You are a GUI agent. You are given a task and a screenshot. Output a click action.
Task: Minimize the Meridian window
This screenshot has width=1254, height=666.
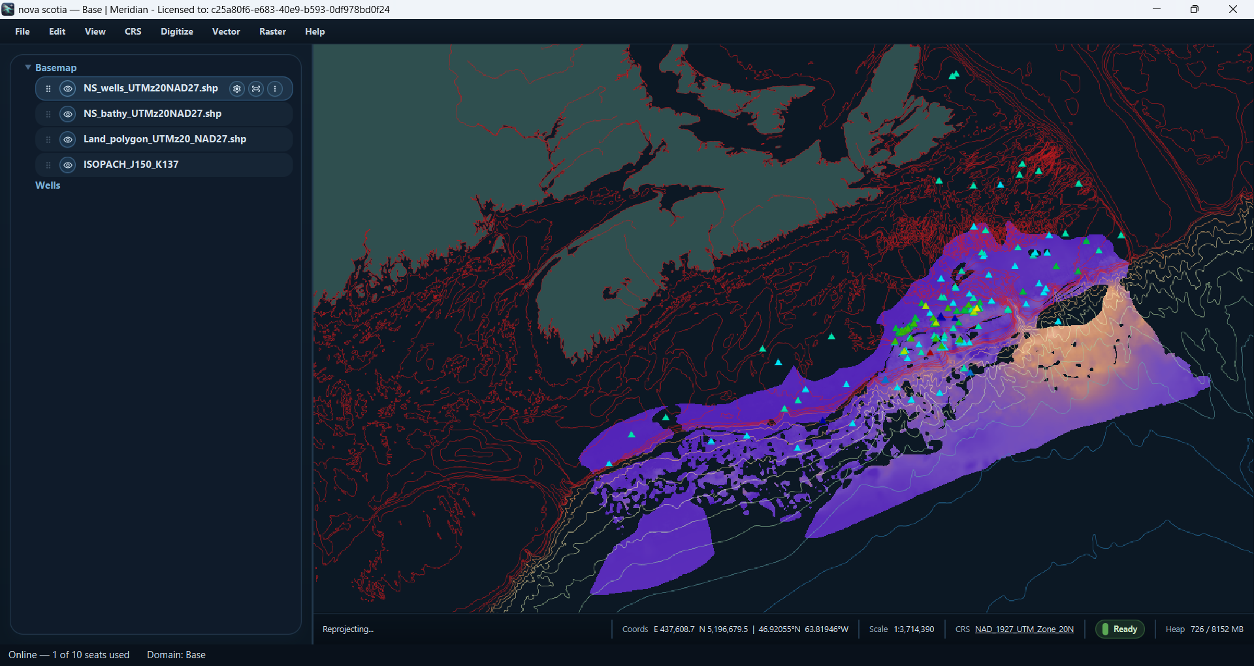pos(1157,9)
